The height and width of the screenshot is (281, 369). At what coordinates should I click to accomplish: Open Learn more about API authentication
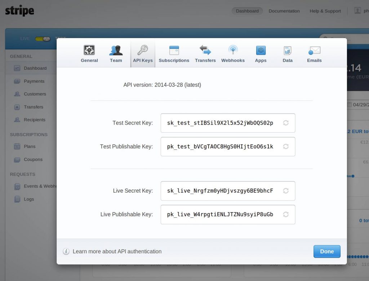click(x=117, y=252)
